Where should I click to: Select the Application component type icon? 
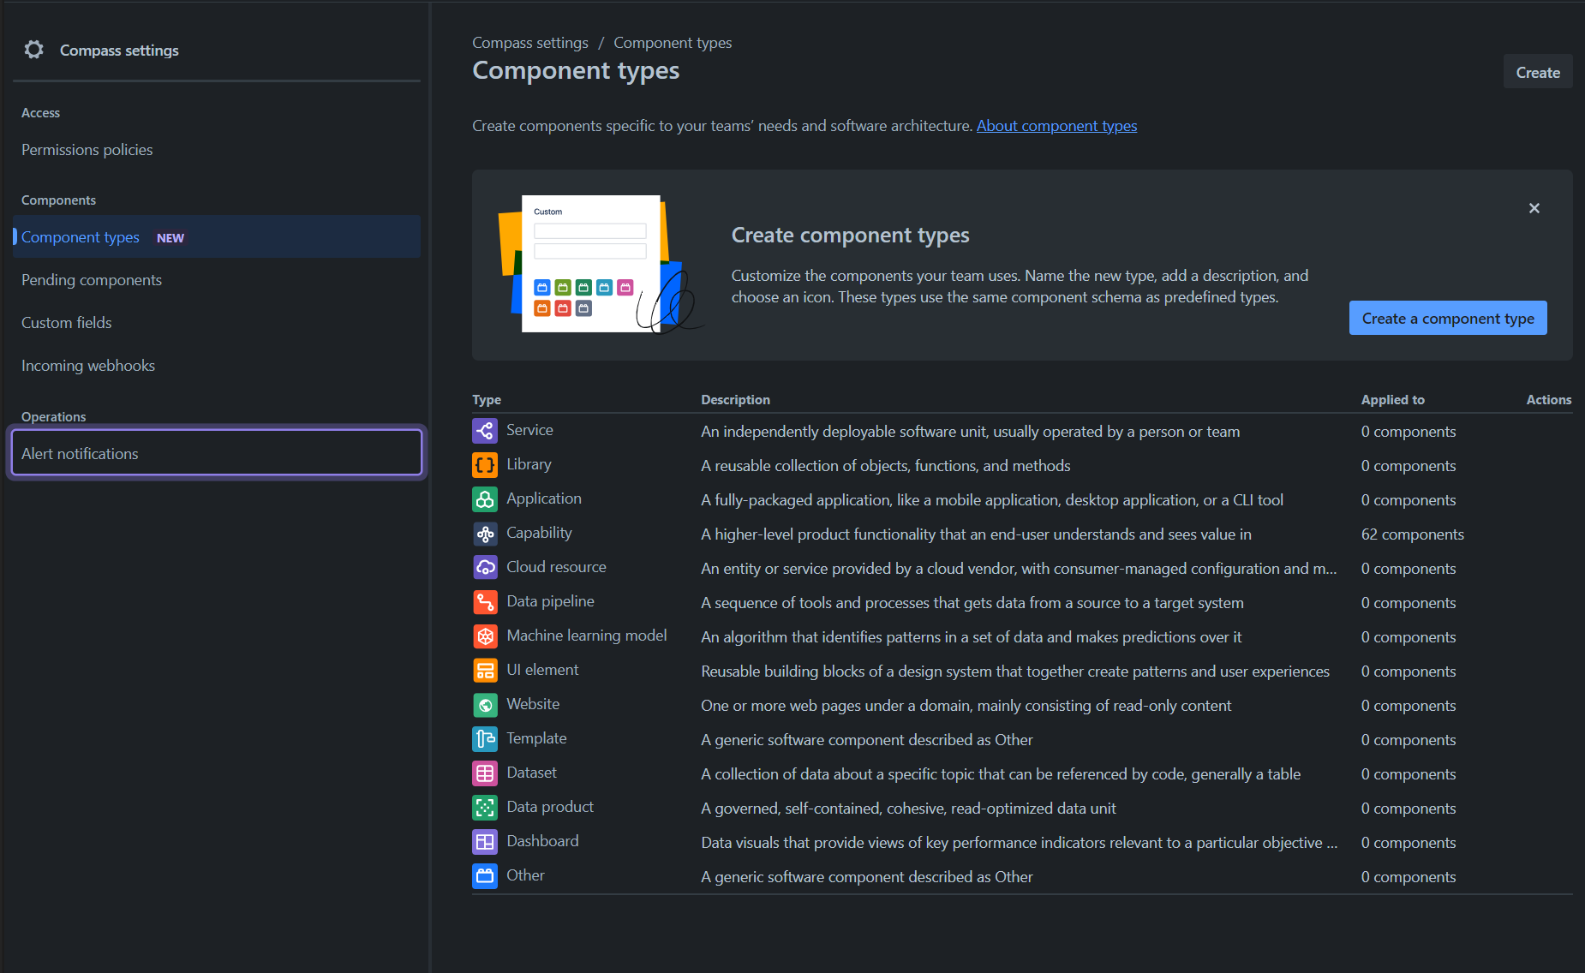(485, 499)
